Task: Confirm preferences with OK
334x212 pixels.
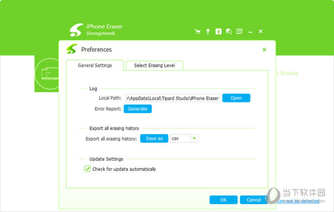Action: pyautogui.click(x=223, y=200)
